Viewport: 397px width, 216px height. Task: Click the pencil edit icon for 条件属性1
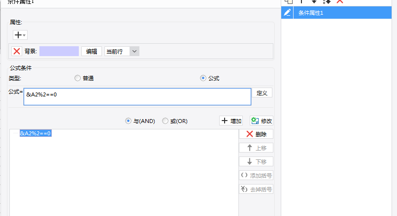(x=287, y=13)
